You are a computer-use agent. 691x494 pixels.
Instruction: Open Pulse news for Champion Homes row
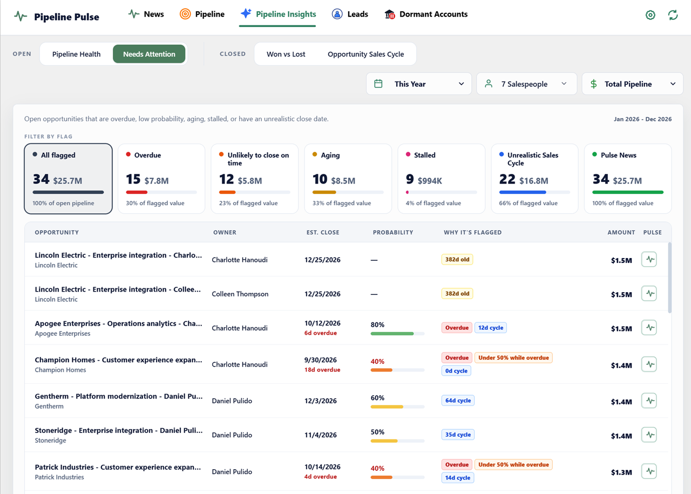[x=649, y=364]
